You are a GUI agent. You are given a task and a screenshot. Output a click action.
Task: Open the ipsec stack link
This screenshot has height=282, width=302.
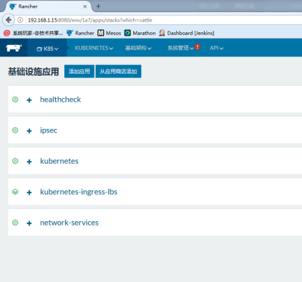click(x=49, y=130)
